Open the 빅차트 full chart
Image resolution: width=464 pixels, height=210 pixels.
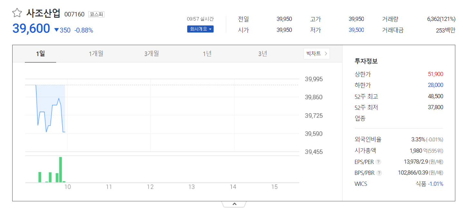(x=316, y=53)
